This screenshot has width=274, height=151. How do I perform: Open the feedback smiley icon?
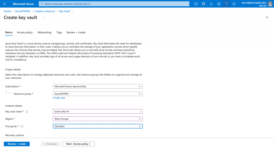[234, 4]
